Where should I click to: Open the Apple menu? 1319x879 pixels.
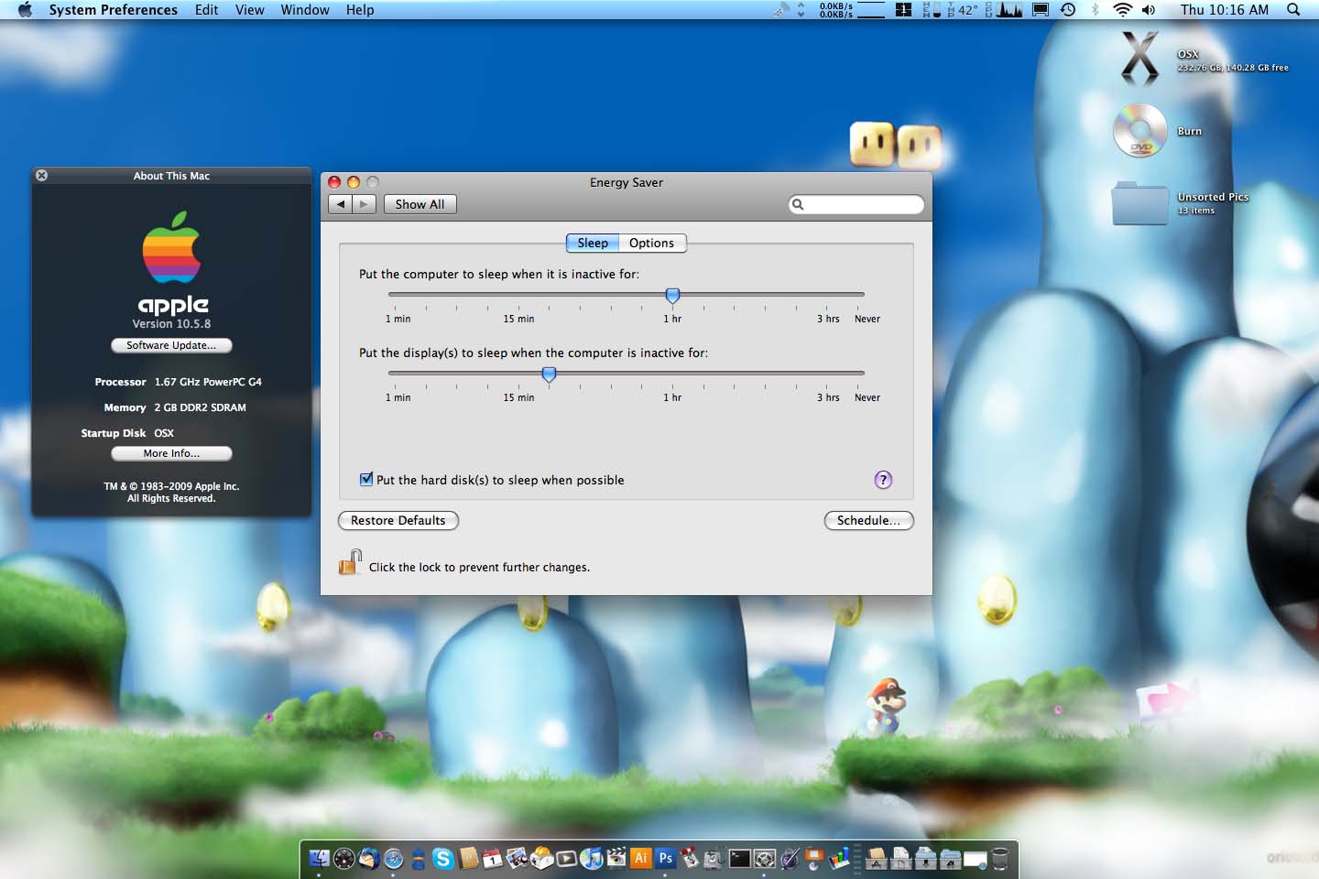pyautogui.click(x=25, y=9)
